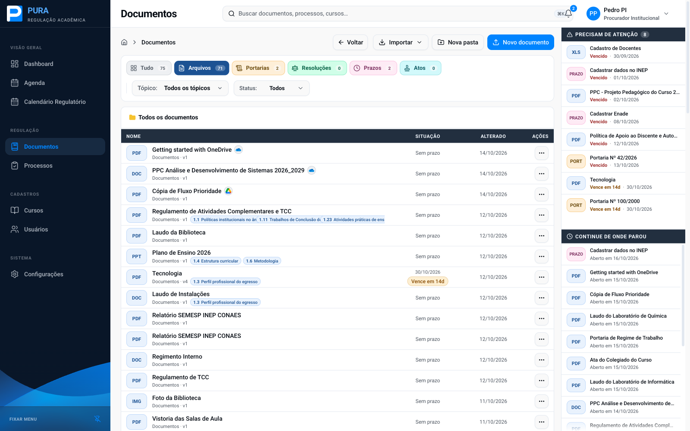Open Cadastro de Docentes attention item
The image size is (690, 431).
point(623,52)
